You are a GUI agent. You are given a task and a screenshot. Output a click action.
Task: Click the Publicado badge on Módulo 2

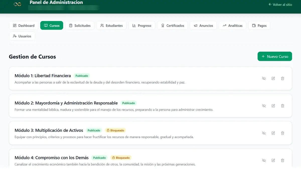click(128, 103)
